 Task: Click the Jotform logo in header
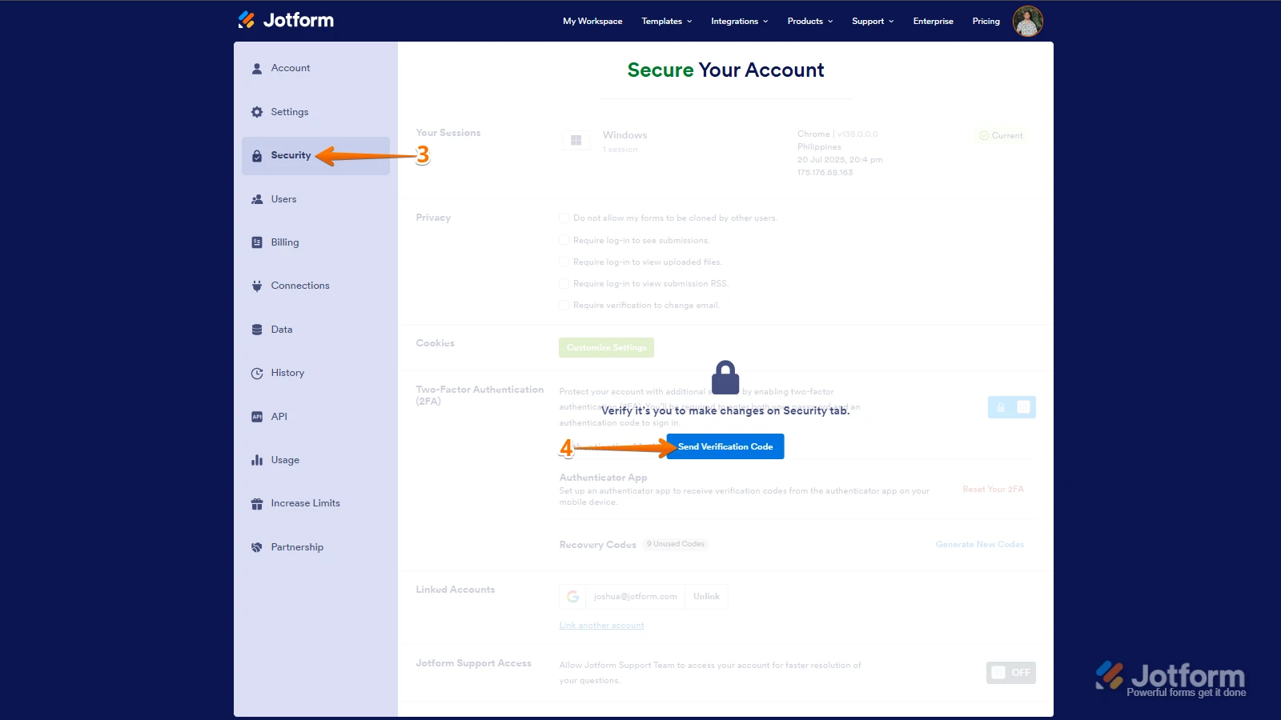286,20
